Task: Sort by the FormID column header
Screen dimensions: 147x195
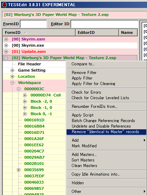Action: click(39, 32)
